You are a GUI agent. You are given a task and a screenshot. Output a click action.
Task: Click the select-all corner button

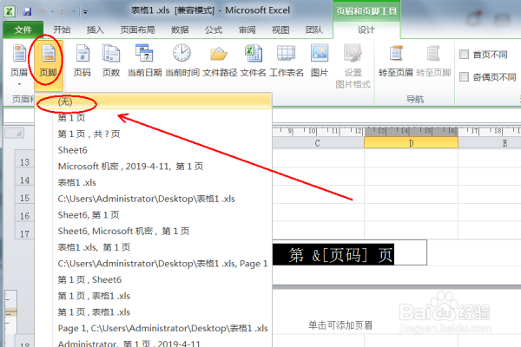(x=14, y=133)
